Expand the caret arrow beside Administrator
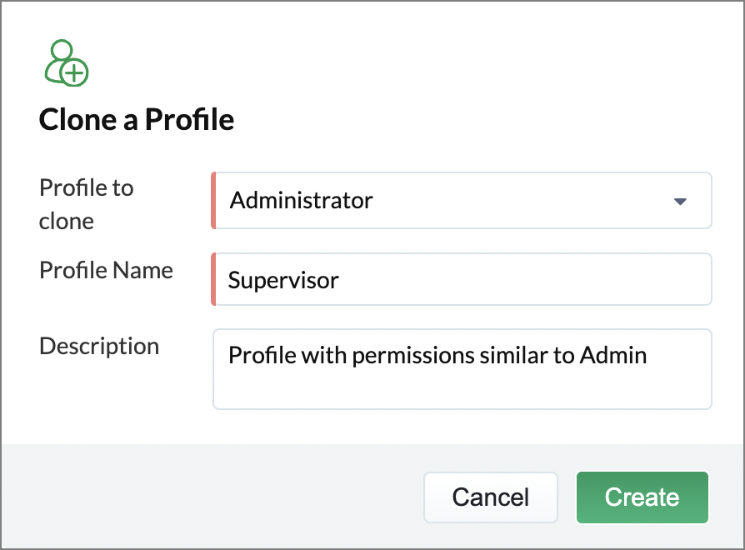745x550 pixels. [x=680, y=202]
